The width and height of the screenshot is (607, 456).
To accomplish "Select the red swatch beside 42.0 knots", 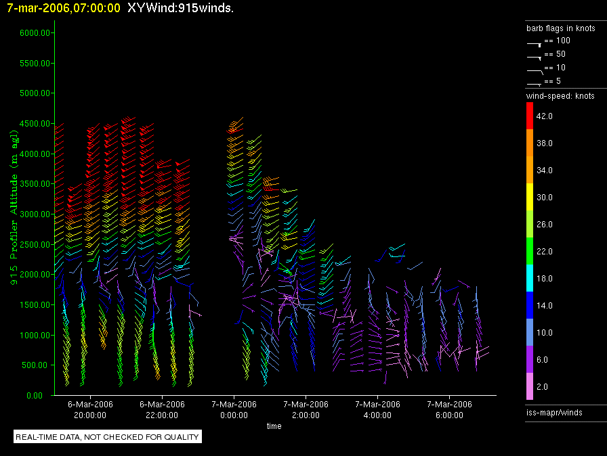I will [530, 116].
